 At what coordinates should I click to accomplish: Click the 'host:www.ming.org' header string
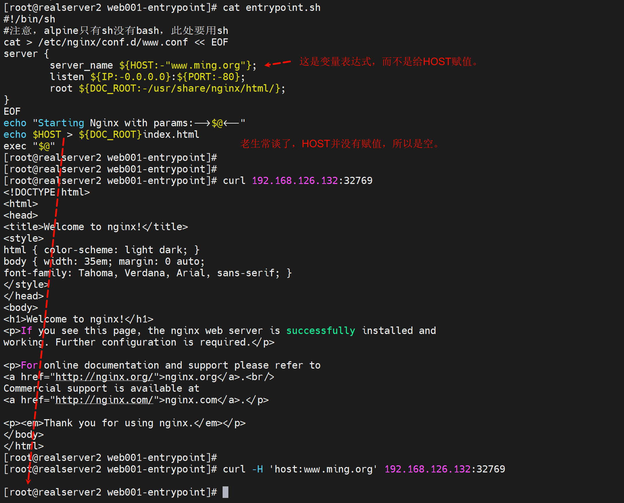point(323,469)
